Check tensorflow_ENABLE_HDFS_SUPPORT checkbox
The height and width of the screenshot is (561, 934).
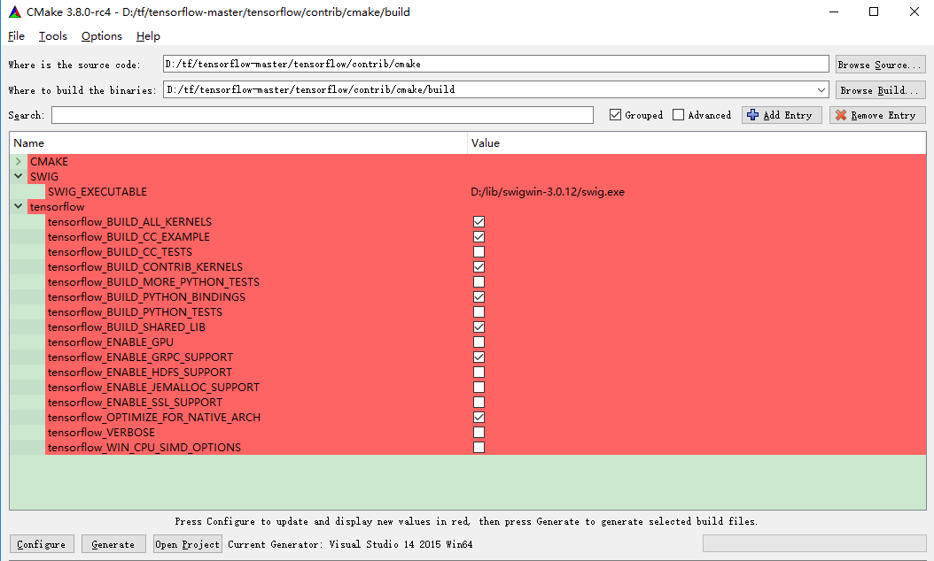coord(479,372)
